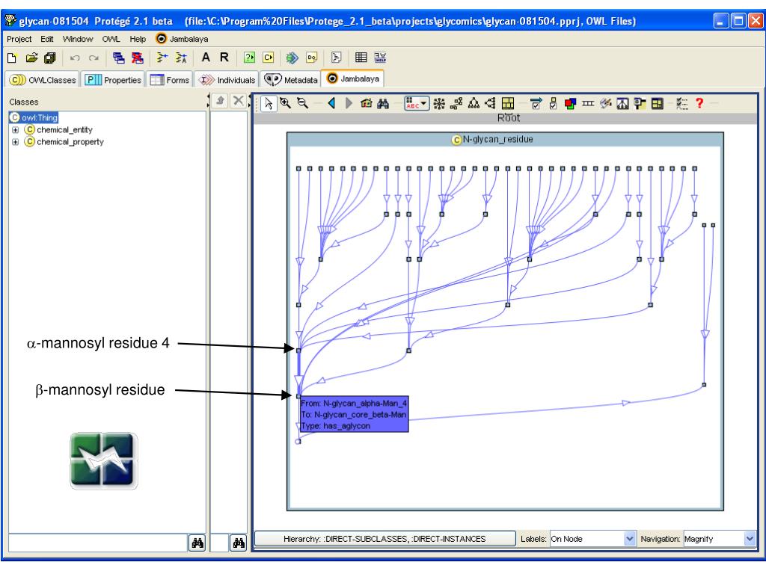The width and height of the screenshot is (766, 574).
Task: Switch to the OWLClasses tab
Action: 43,79
